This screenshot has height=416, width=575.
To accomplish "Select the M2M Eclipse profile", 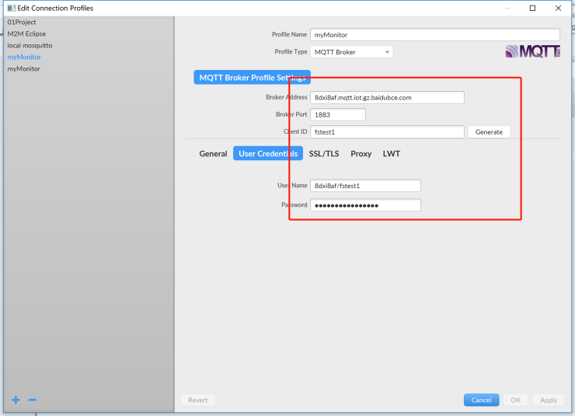I will tap(26, 33).
